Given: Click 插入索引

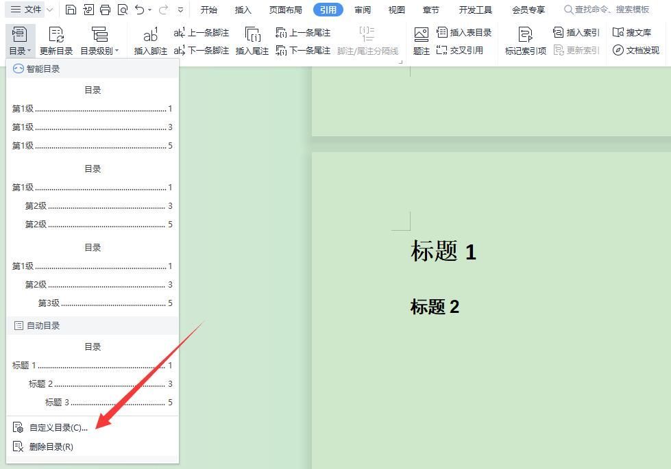Looking at the screenshot, I should (576, 32).
